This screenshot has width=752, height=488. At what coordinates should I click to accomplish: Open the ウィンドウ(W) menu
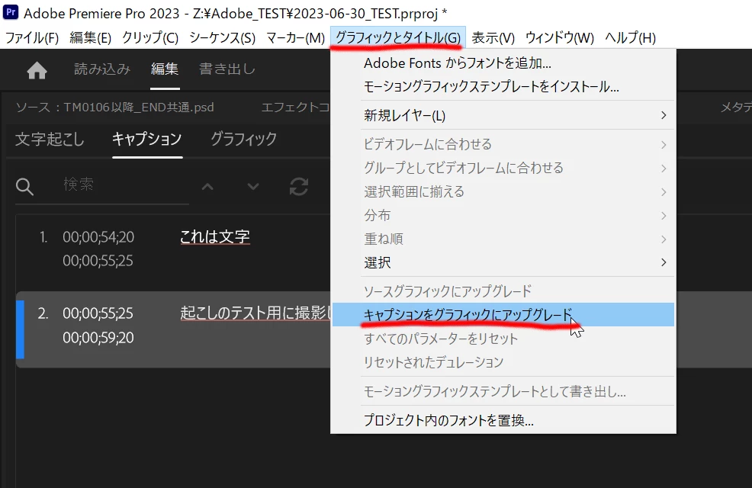pyautogui.click(x=560, y=37)
